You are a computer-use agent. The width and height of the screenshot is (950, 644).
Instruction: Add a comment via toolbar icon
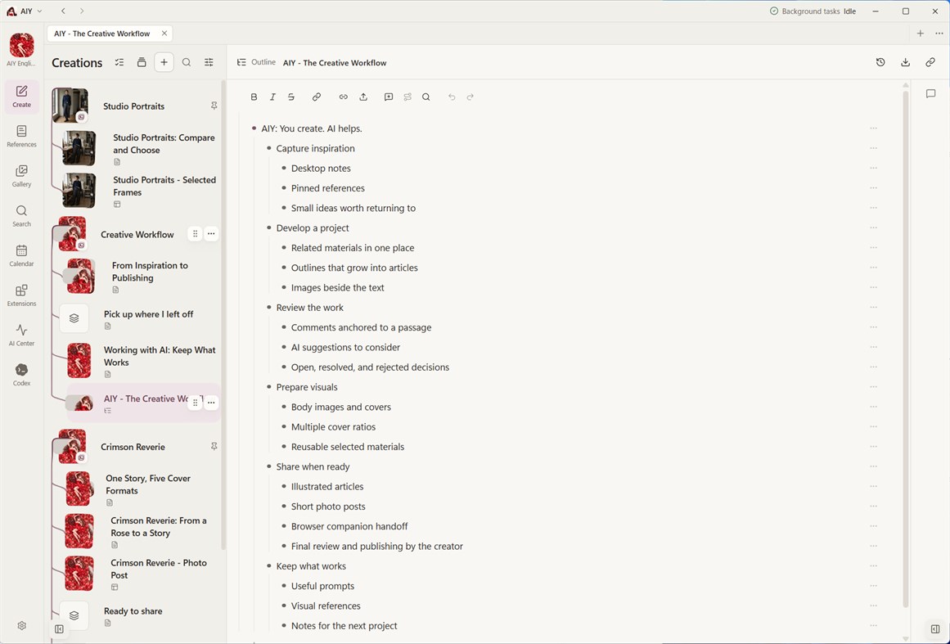pos(389,97)
